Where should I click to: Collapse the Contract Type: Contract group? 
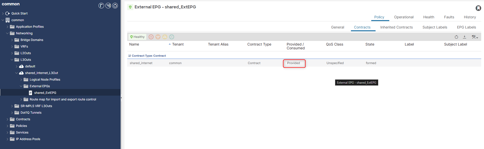coord(130,56)
